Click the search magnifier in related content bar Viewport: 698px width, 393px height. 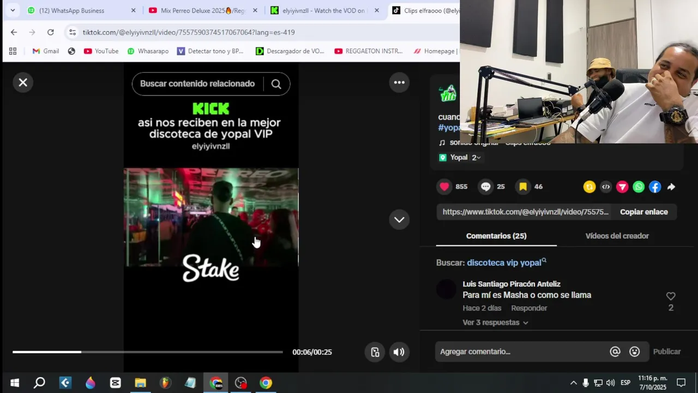coord(276,84)
